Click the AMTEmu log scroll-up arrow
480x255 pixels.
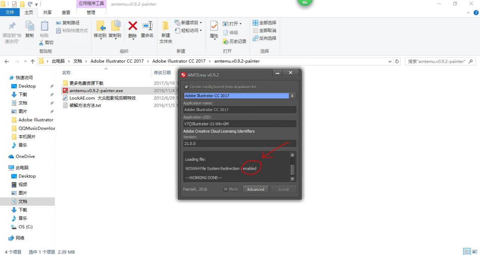[292, 155]
